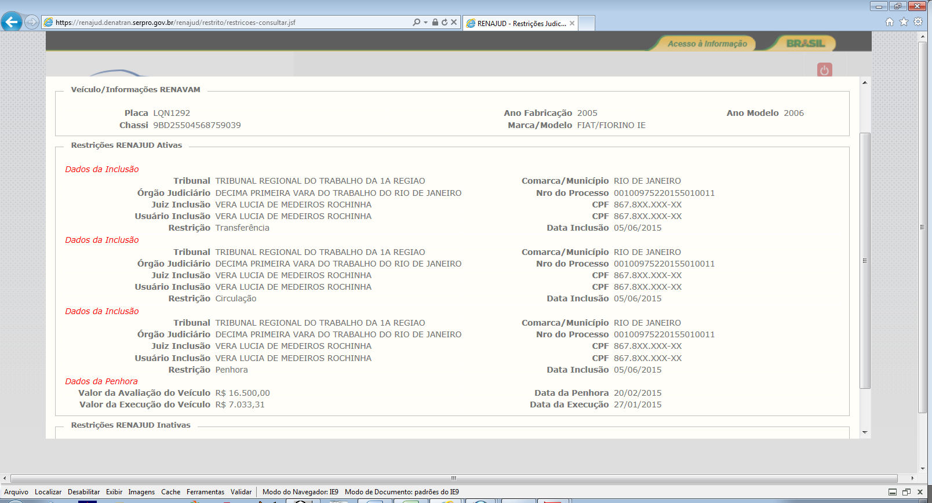The image size is (932, 503).
Task: Open a new blank tab
Action: pyautogui.click(x=587, y=23)
